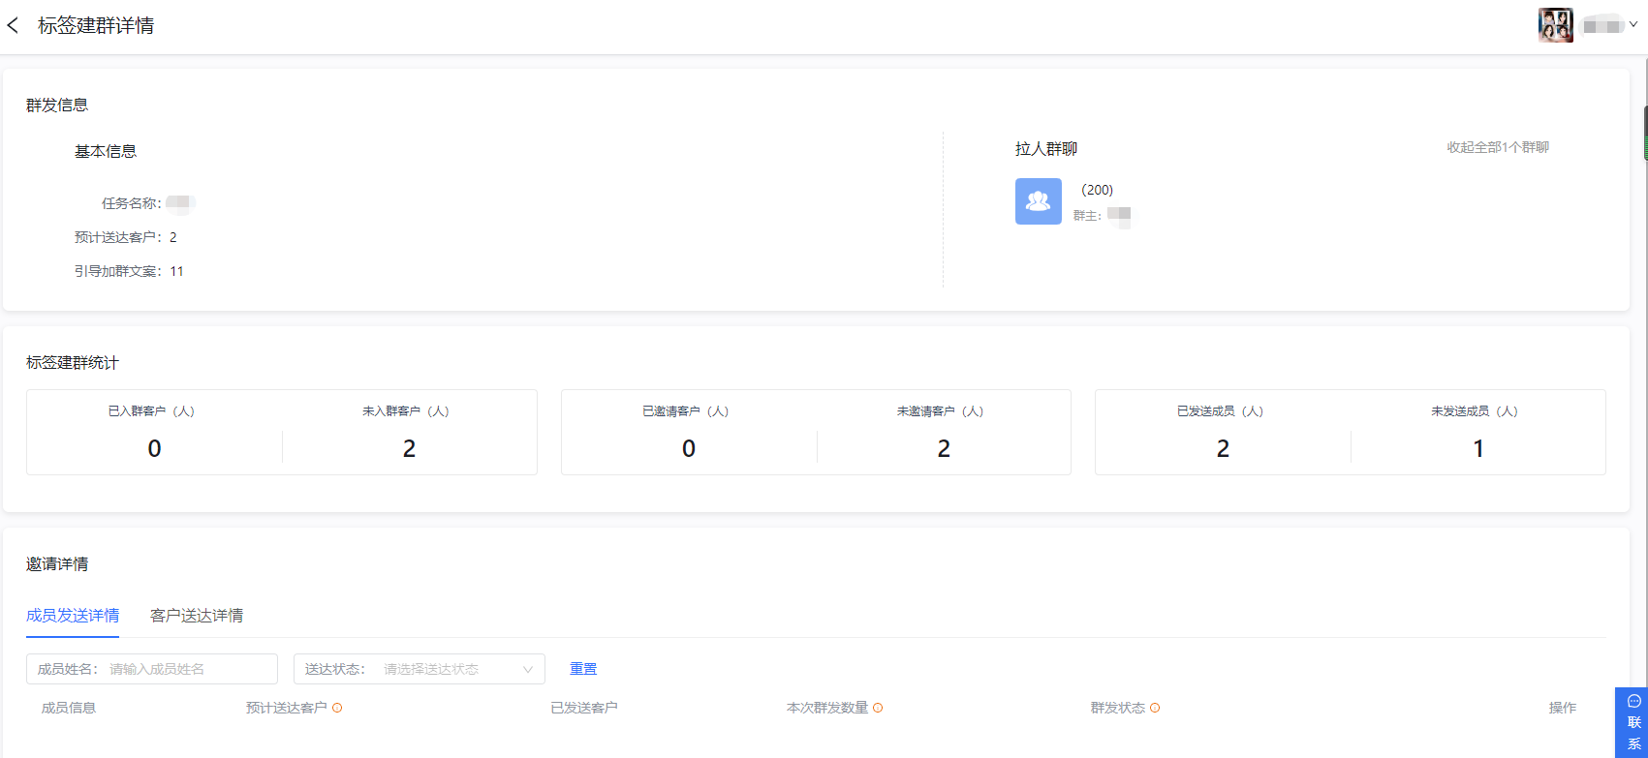
Task: Click the blue group chat icon
Action: (x=1038, y=201)
